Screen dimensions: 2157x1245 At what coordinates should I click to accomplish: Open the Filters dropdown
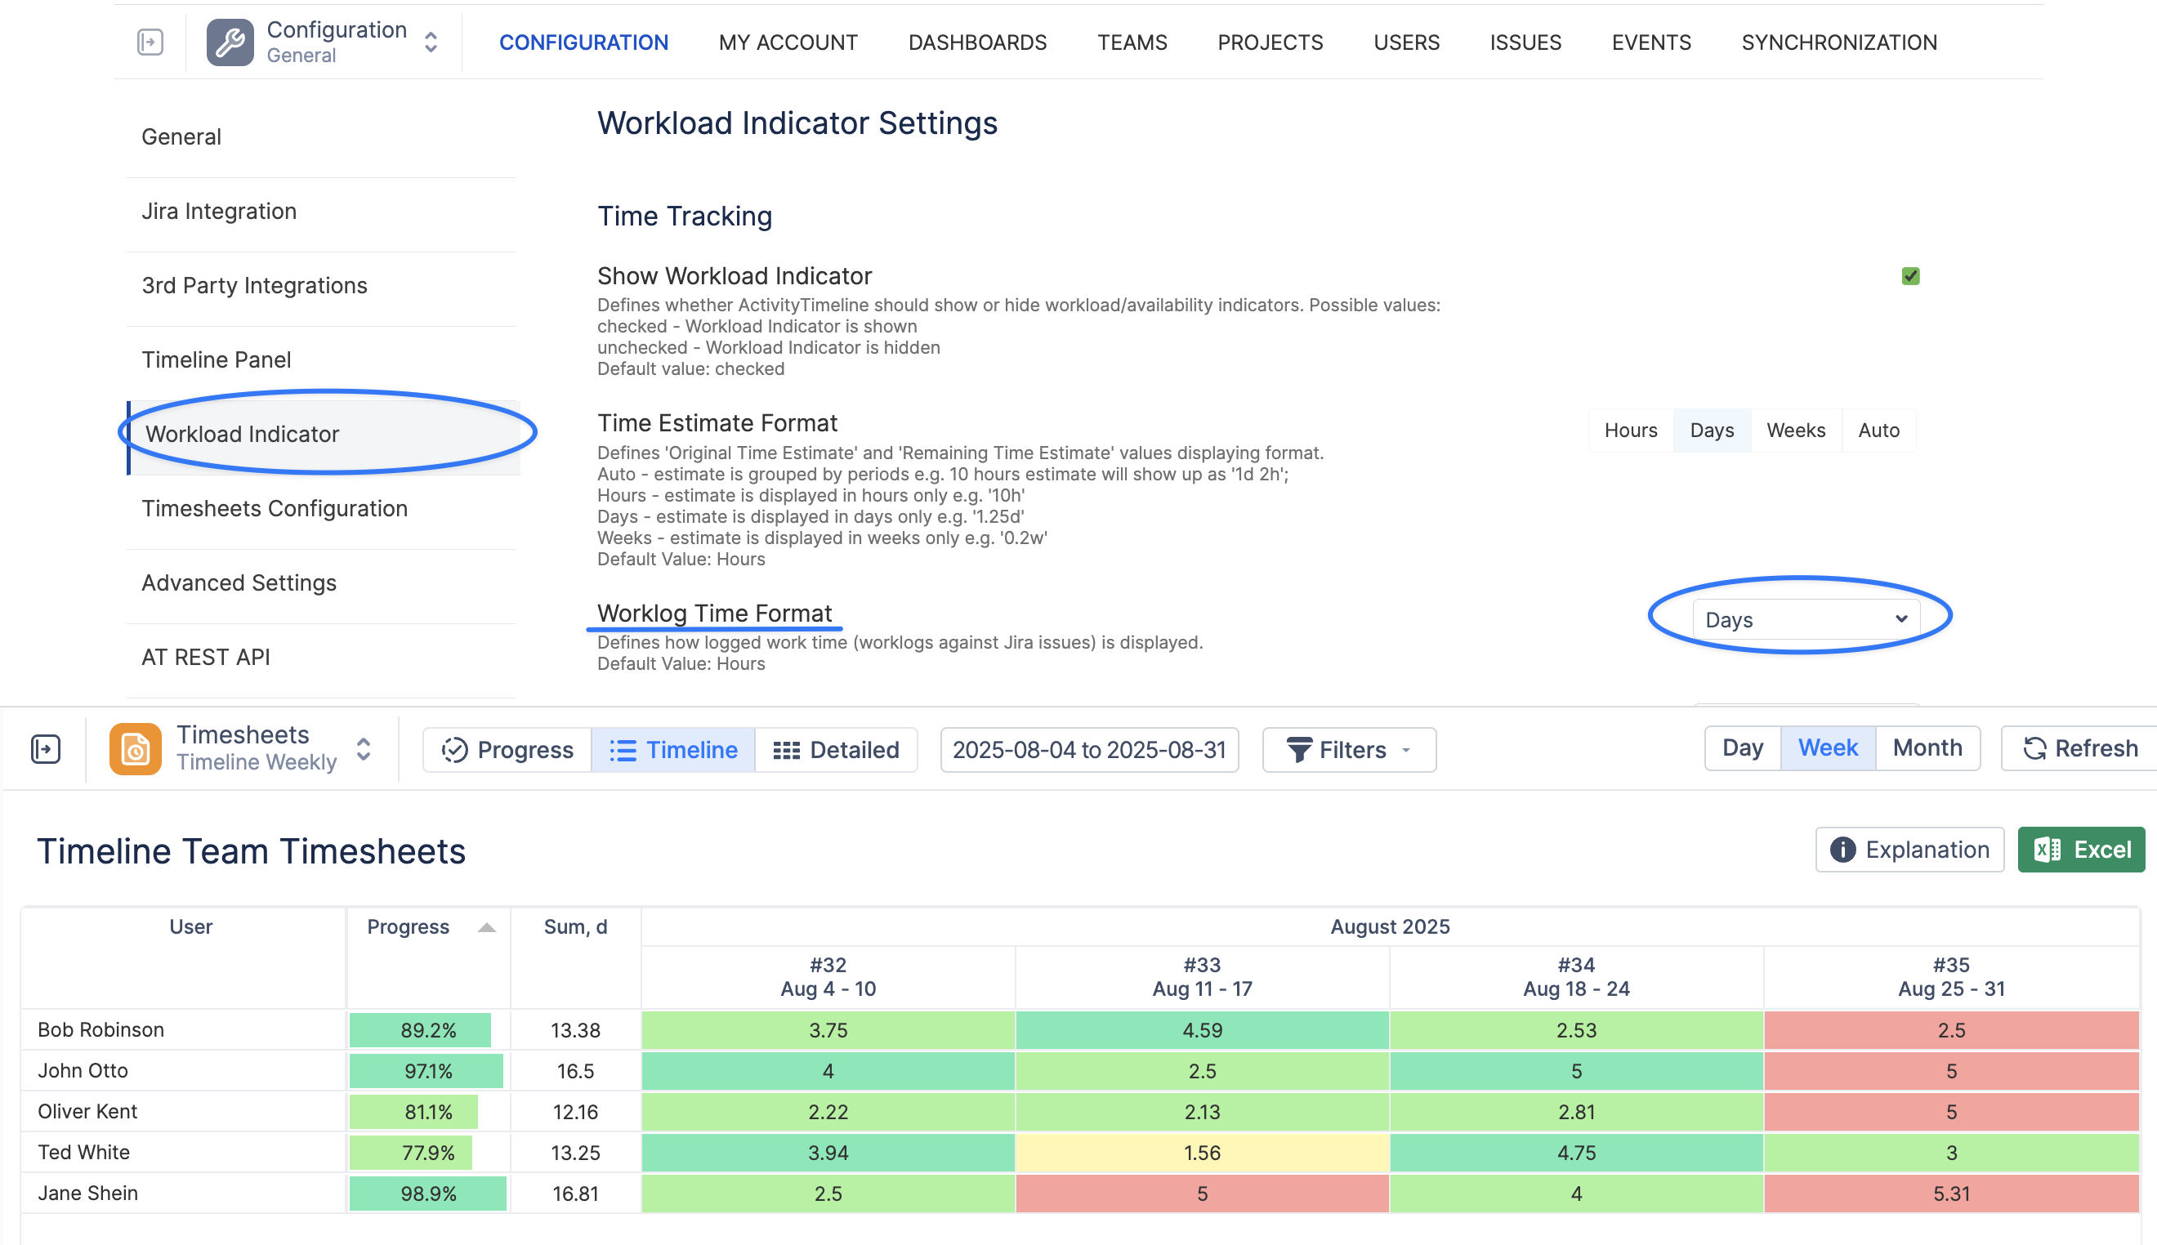[1348, 749]
